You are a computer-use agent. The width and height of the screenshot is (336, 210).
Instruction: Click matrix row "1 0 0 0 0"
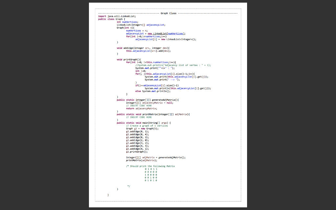(x=151, y=175)
